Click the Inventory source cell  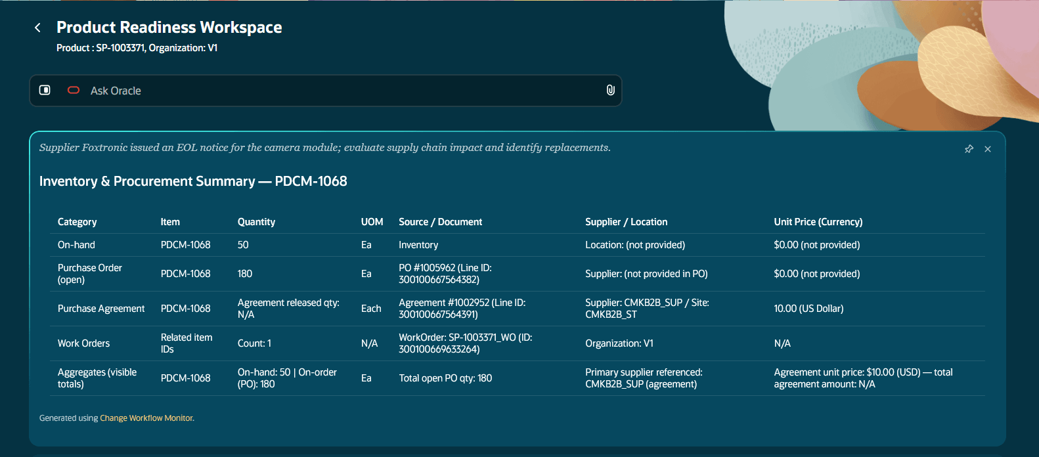418,245
